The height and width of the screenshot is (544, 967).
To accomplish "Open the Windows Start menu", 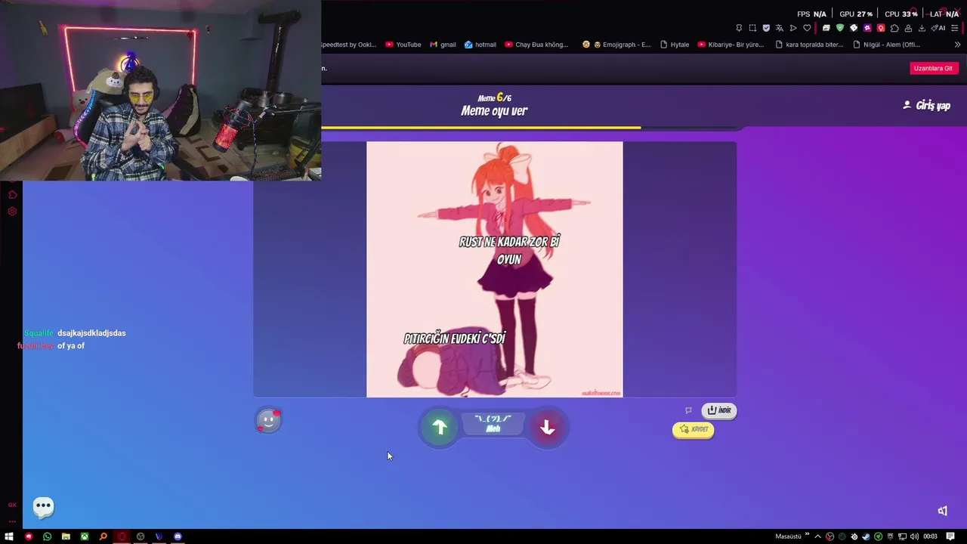I will click(x=9, y=536).
